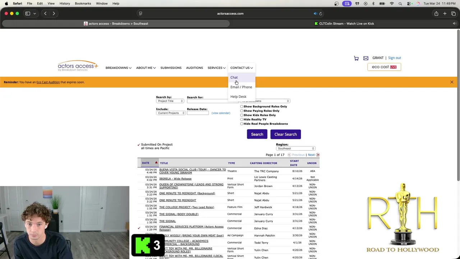Screen dimensions: 460x259
Task: Click the Next page arrow icon
Action: click(x=318, y=155)
